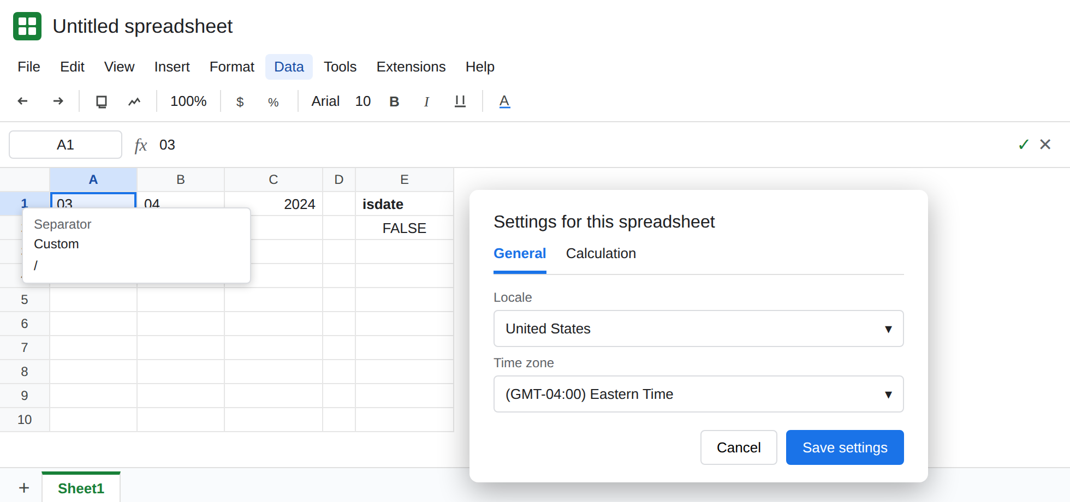Open the File menu

29,67
